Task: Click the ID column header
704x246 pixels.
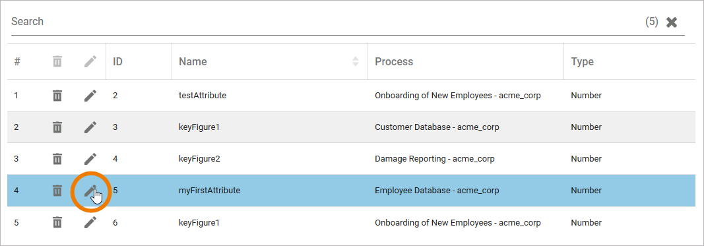Action: 117,61
